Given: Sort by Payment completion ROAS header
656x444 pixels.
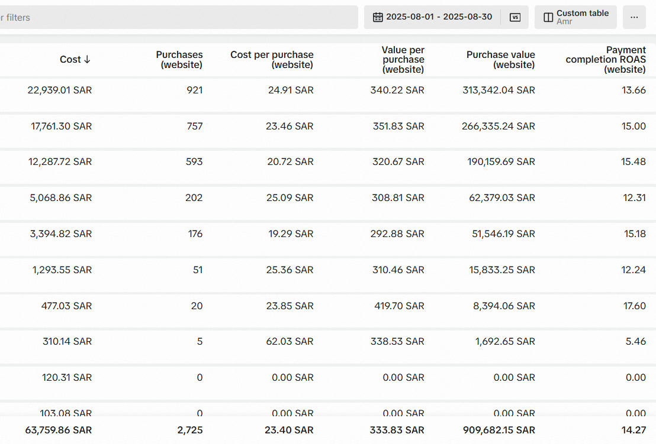Looking at the screenshot, I should 605,59.
